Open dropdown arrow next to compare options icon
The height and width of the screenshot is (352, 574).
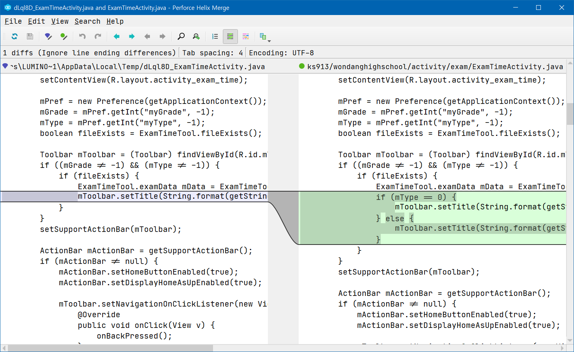tap(269, 41)
